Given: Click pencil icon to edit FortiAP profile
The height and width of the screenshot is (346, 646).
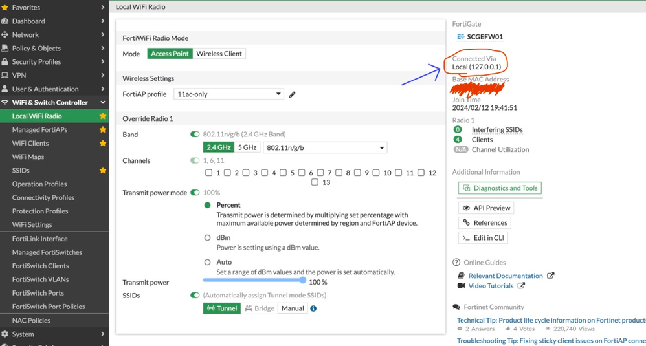Looking at the screenshot, I should (x=292, y=94).
